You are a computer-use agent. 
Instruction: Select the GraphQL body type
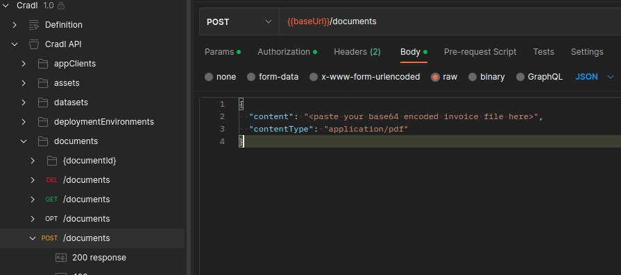(x=520, y=77)
